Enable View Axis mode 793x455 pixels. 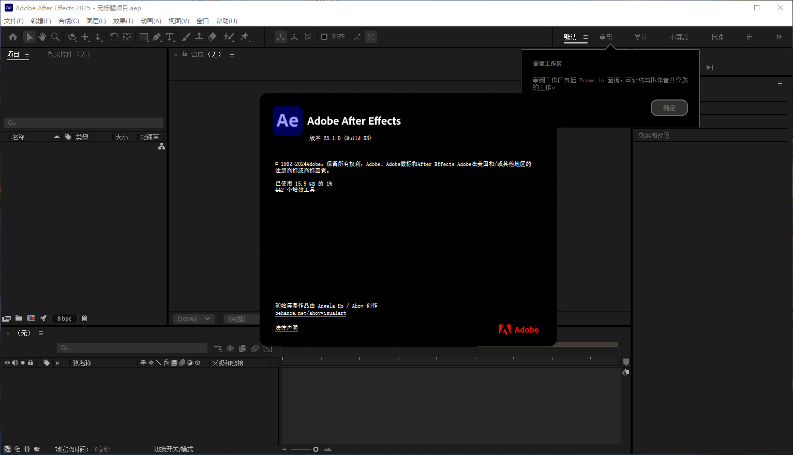(308, 37)
